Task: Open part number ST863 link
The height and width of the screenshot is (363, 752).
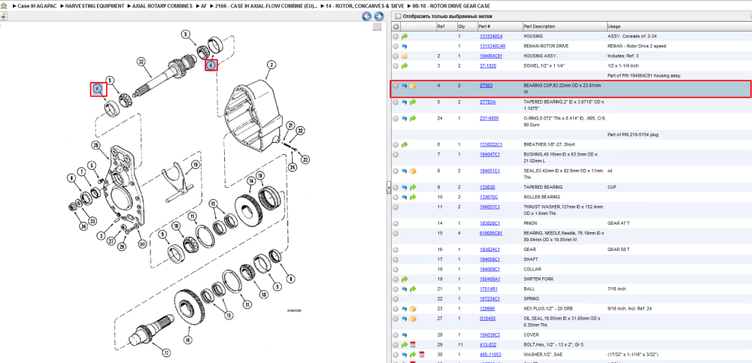Action: tap(487, 86)
